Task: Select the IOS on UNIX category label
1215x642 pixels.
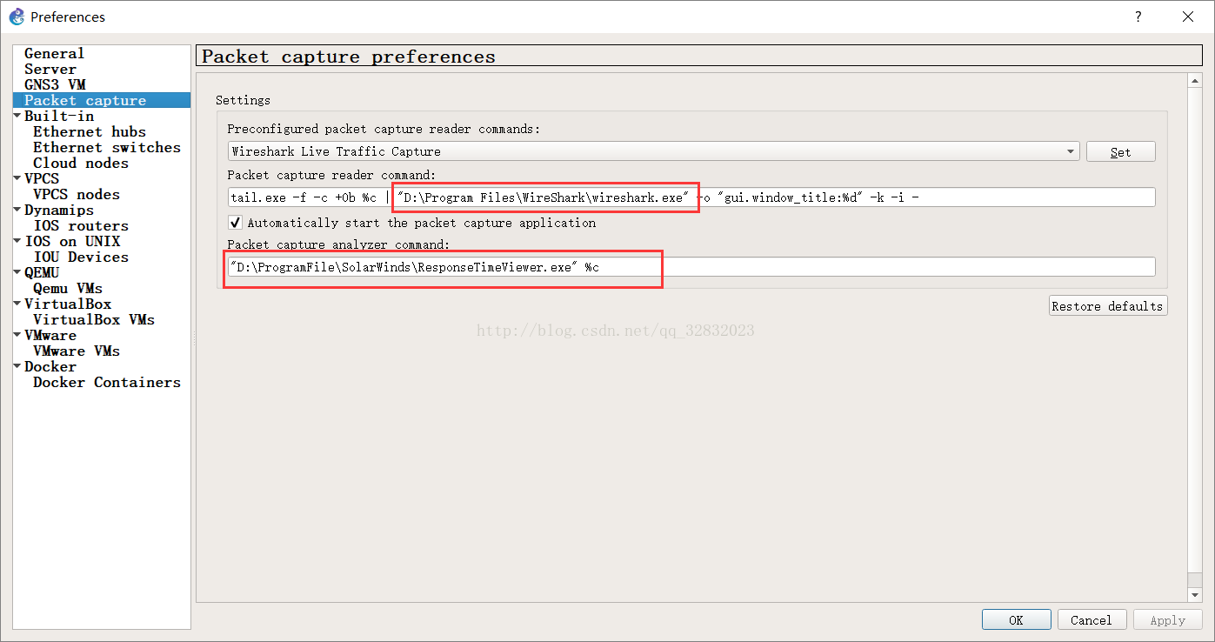Action: pos(72,242)
